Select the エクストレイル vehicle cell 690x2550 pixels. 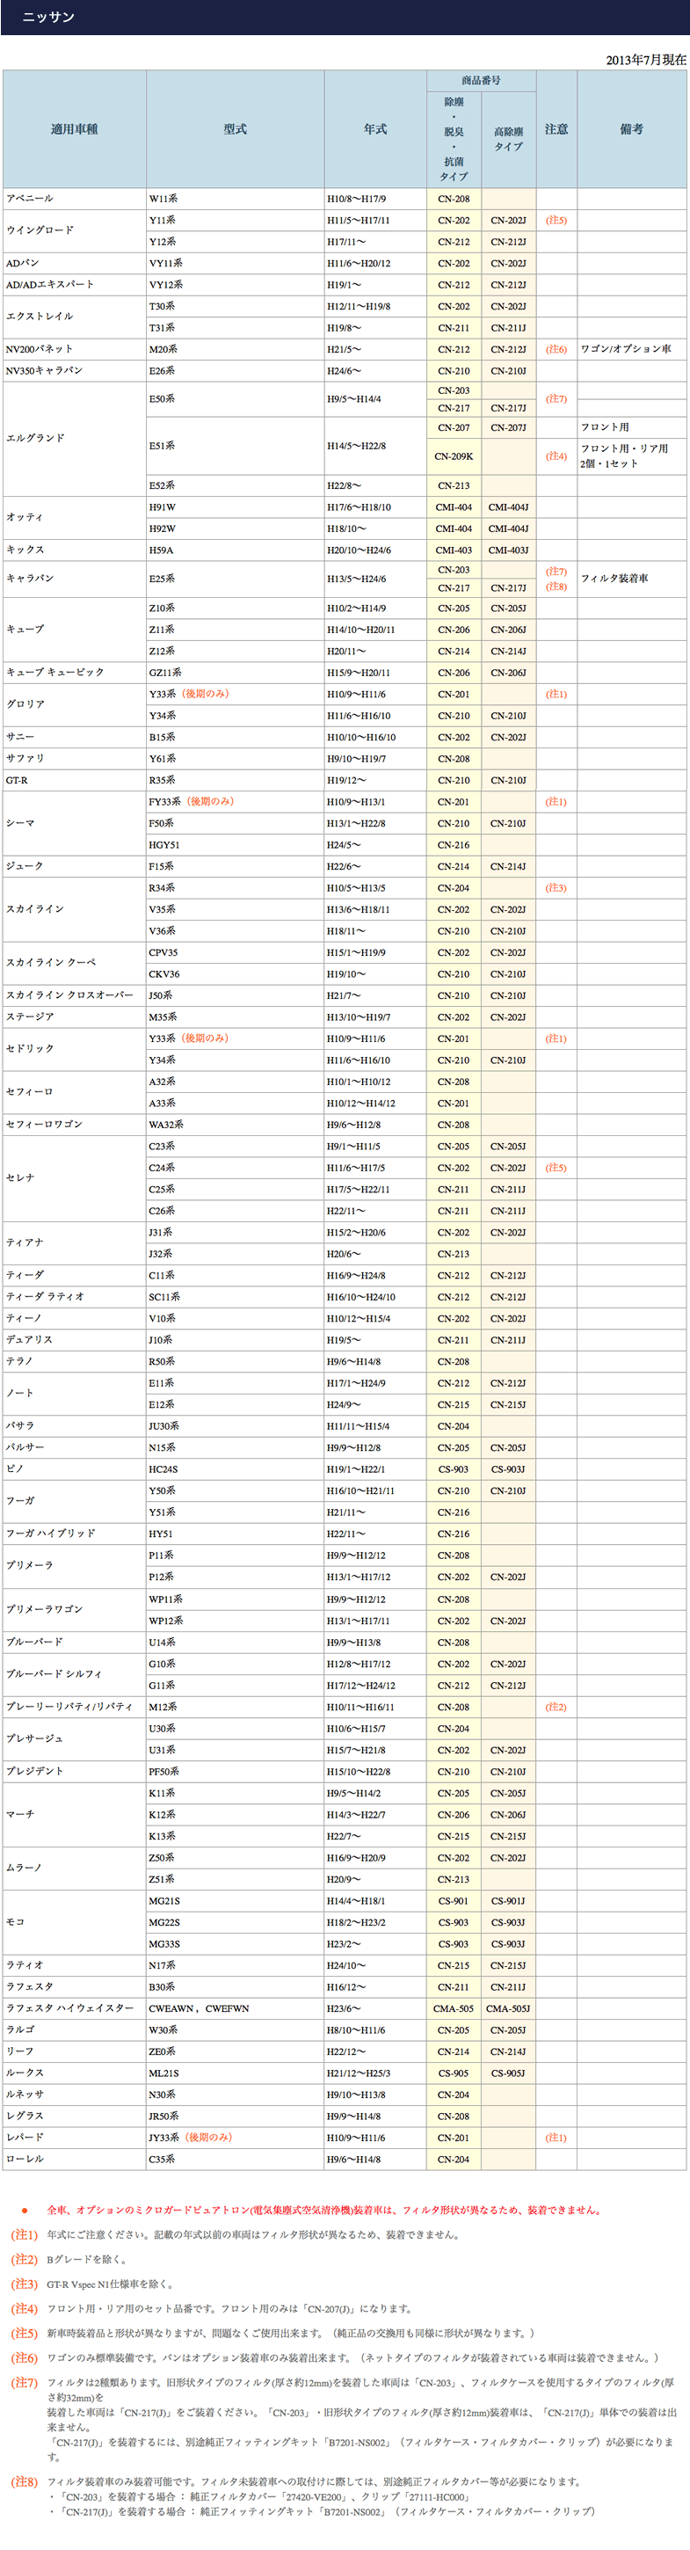click(x=74, y=317)
